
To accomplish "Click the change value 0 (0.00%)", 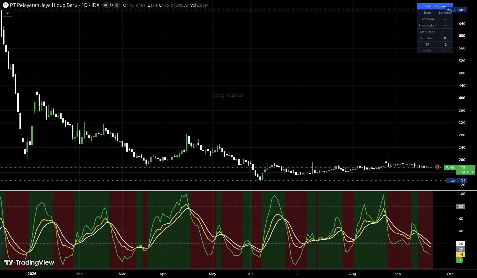I will pos(180,5).
